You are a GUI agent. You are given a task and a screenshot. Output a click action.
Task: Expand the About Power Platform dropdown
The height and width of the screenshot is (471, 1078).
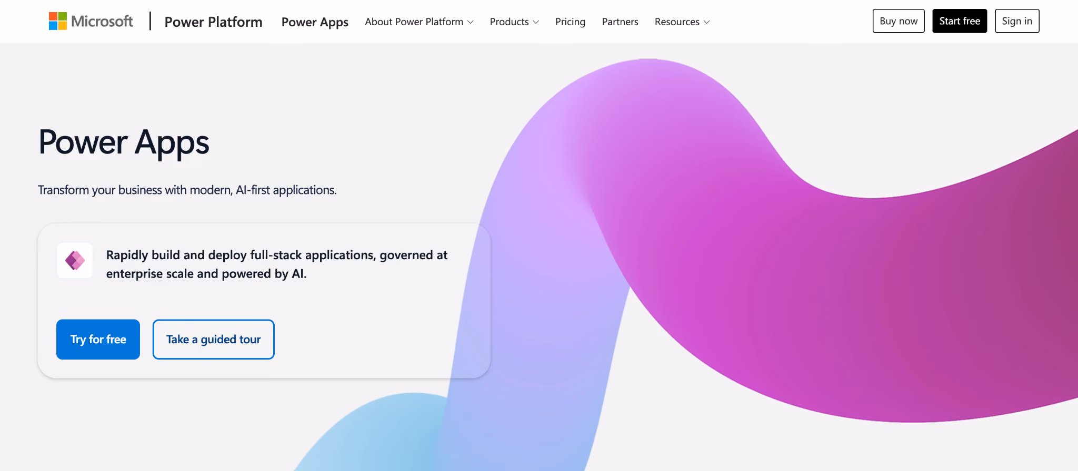[x=419, y=22]
